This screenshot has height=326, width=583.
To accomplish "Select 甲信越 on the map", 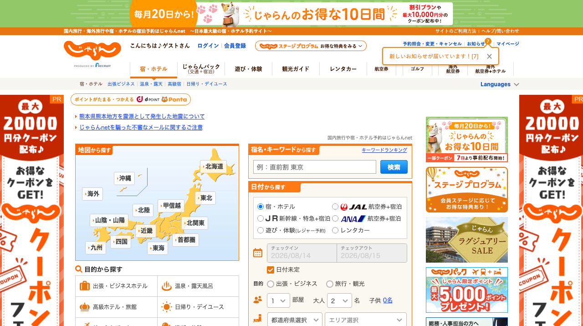I will 171,206.
